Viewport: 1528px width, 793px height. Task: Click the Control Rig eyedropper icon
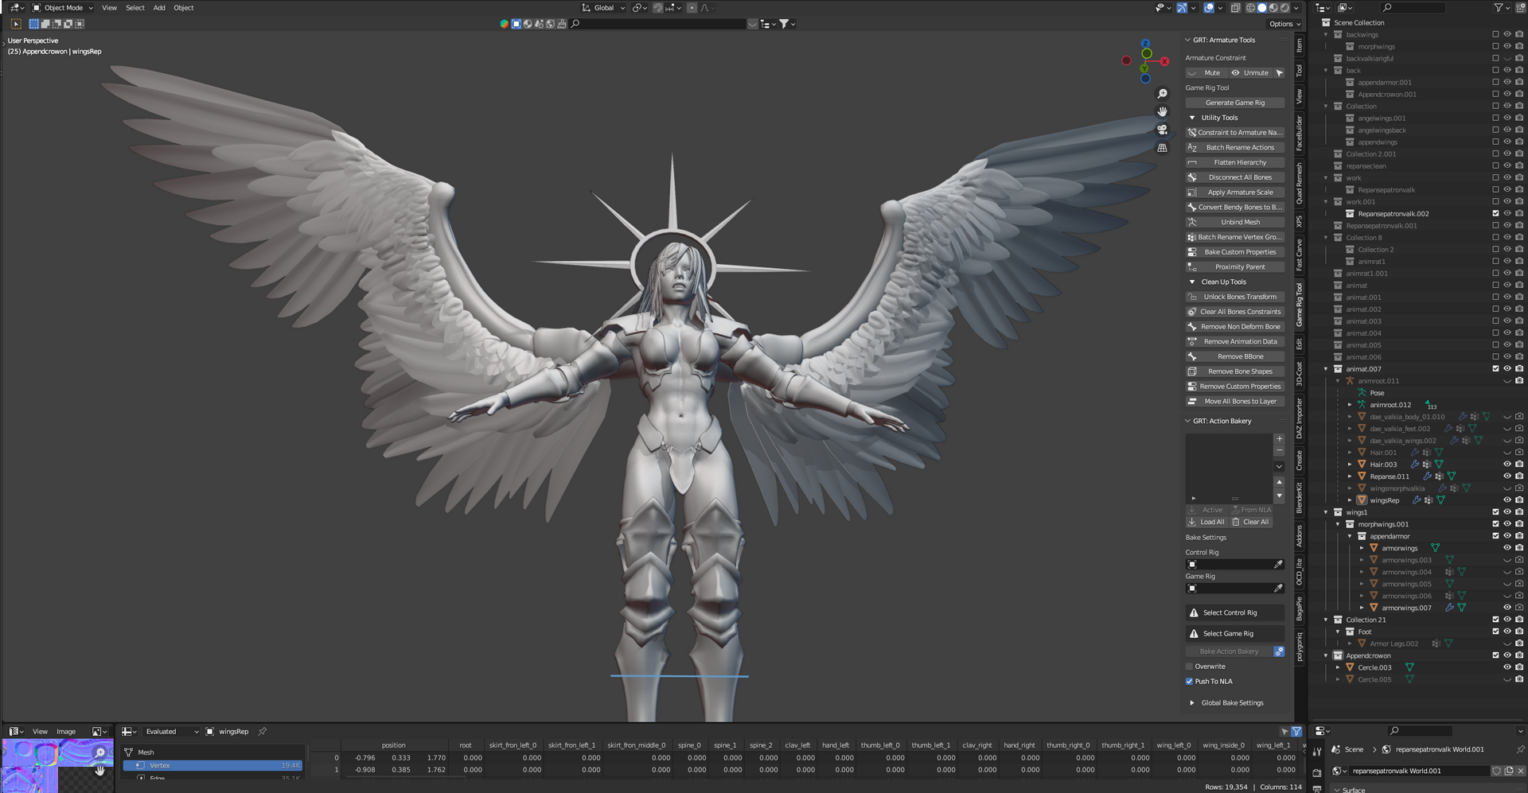[x=1278, y=565]
